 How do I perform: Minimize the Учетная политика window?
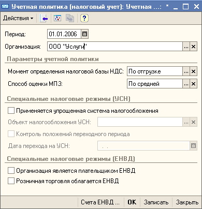click(176, 7)
